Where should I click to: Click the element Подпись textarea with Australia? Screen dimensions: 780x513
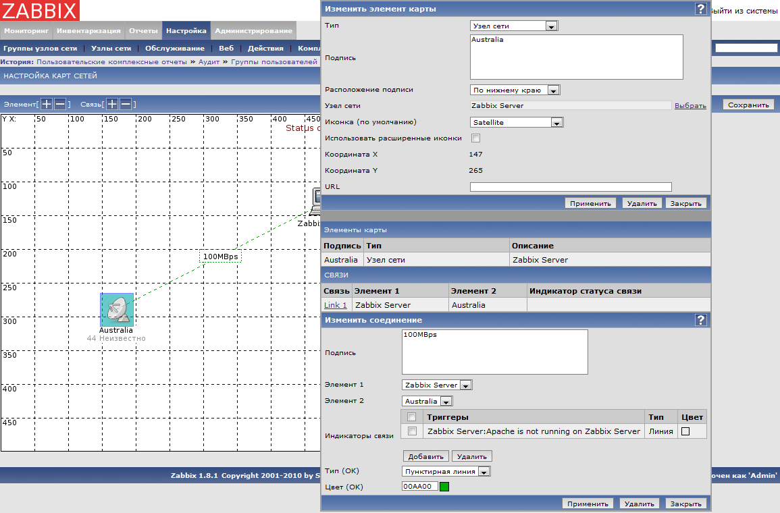576,57
